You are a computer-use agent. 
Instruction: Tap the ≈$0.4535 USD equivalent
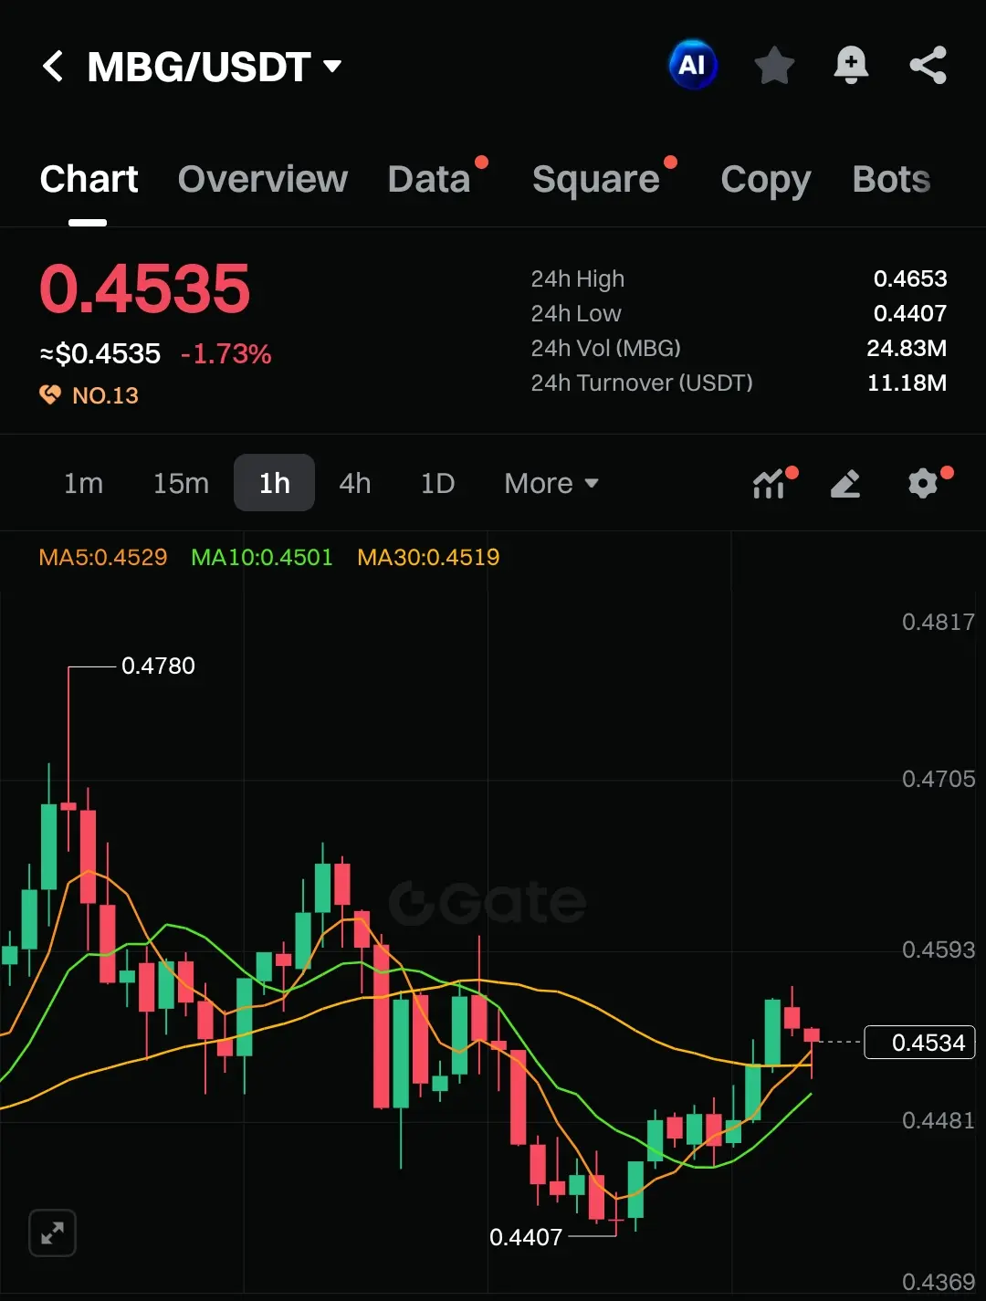(x=100, y=353)
